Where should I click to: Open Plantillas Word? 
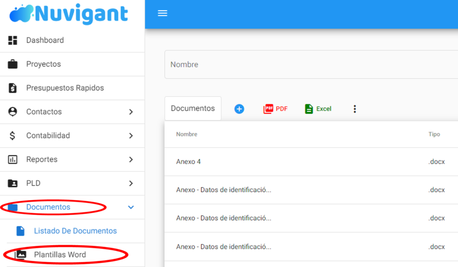(60, 255)
